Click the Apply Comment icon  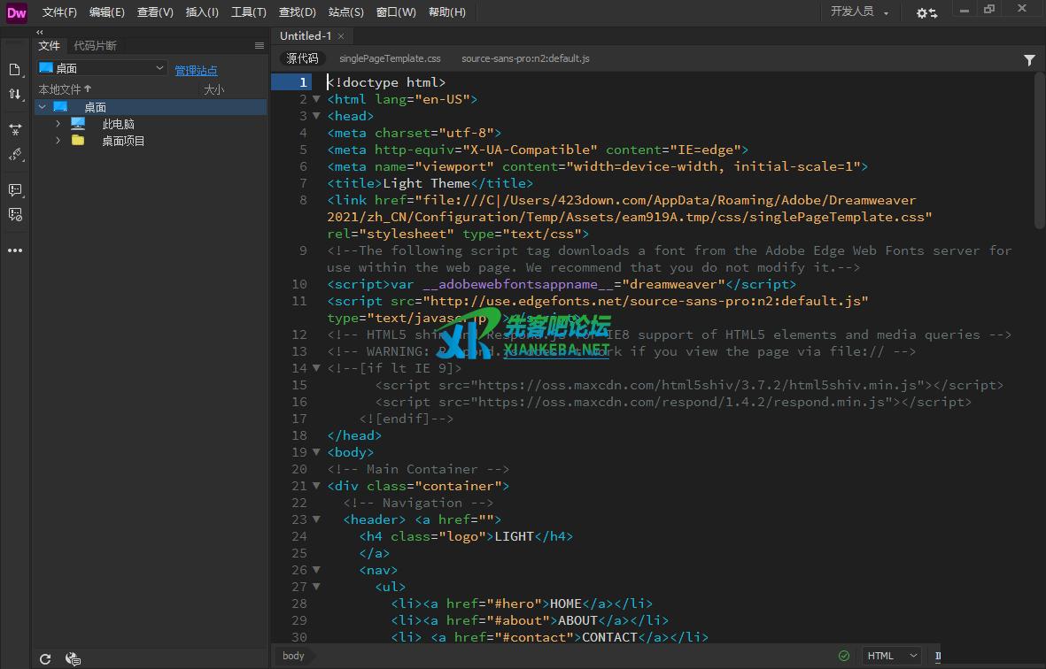[15, 190]
